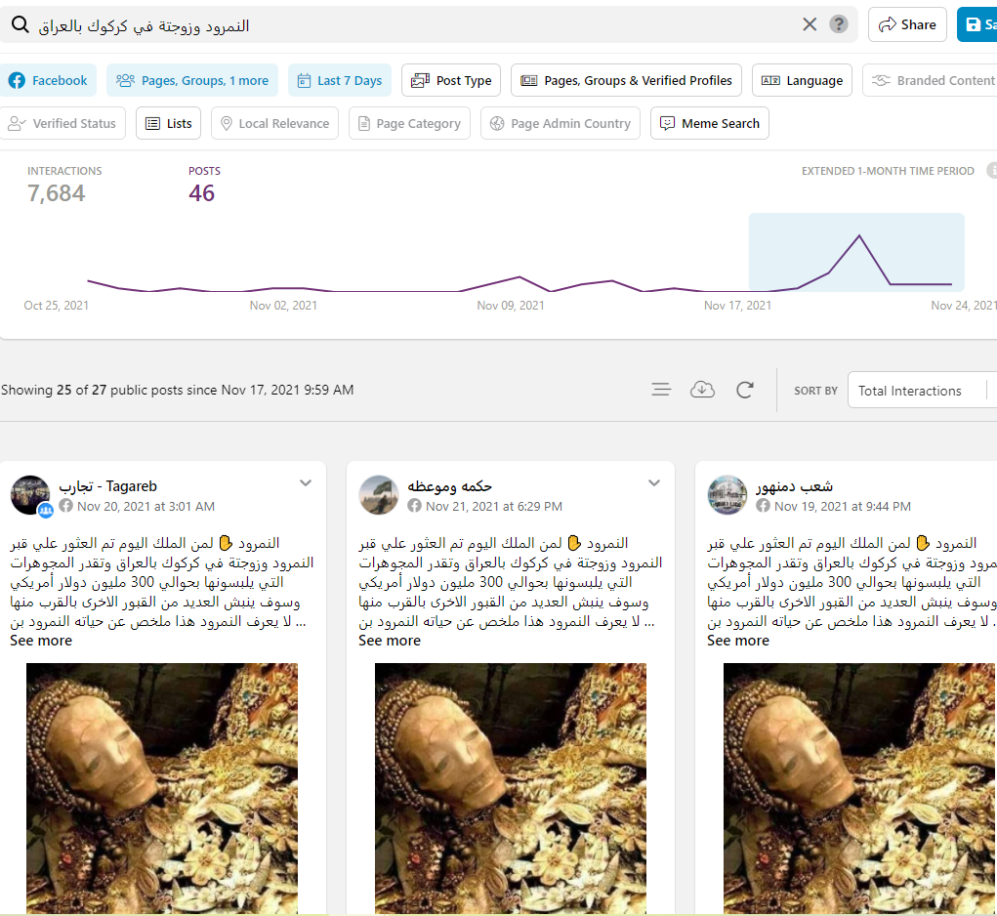Screen dimensions: 997x916
Task: Toggle the Last 7 Days date filter
Action: pos(340,80)
